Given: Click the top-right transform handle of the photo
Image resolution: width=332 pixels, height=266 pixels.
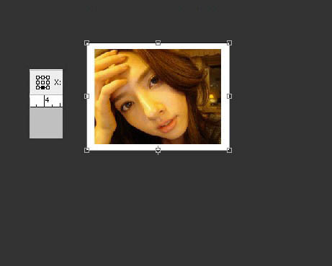Looking at the screenshot, I should [x=229, y=43].
